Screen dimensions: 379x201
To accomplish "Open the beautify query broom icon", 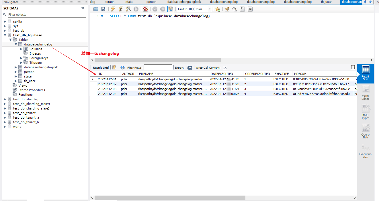I will [227, 9].
